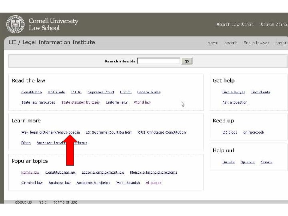Open the World law link

(142, 102)
